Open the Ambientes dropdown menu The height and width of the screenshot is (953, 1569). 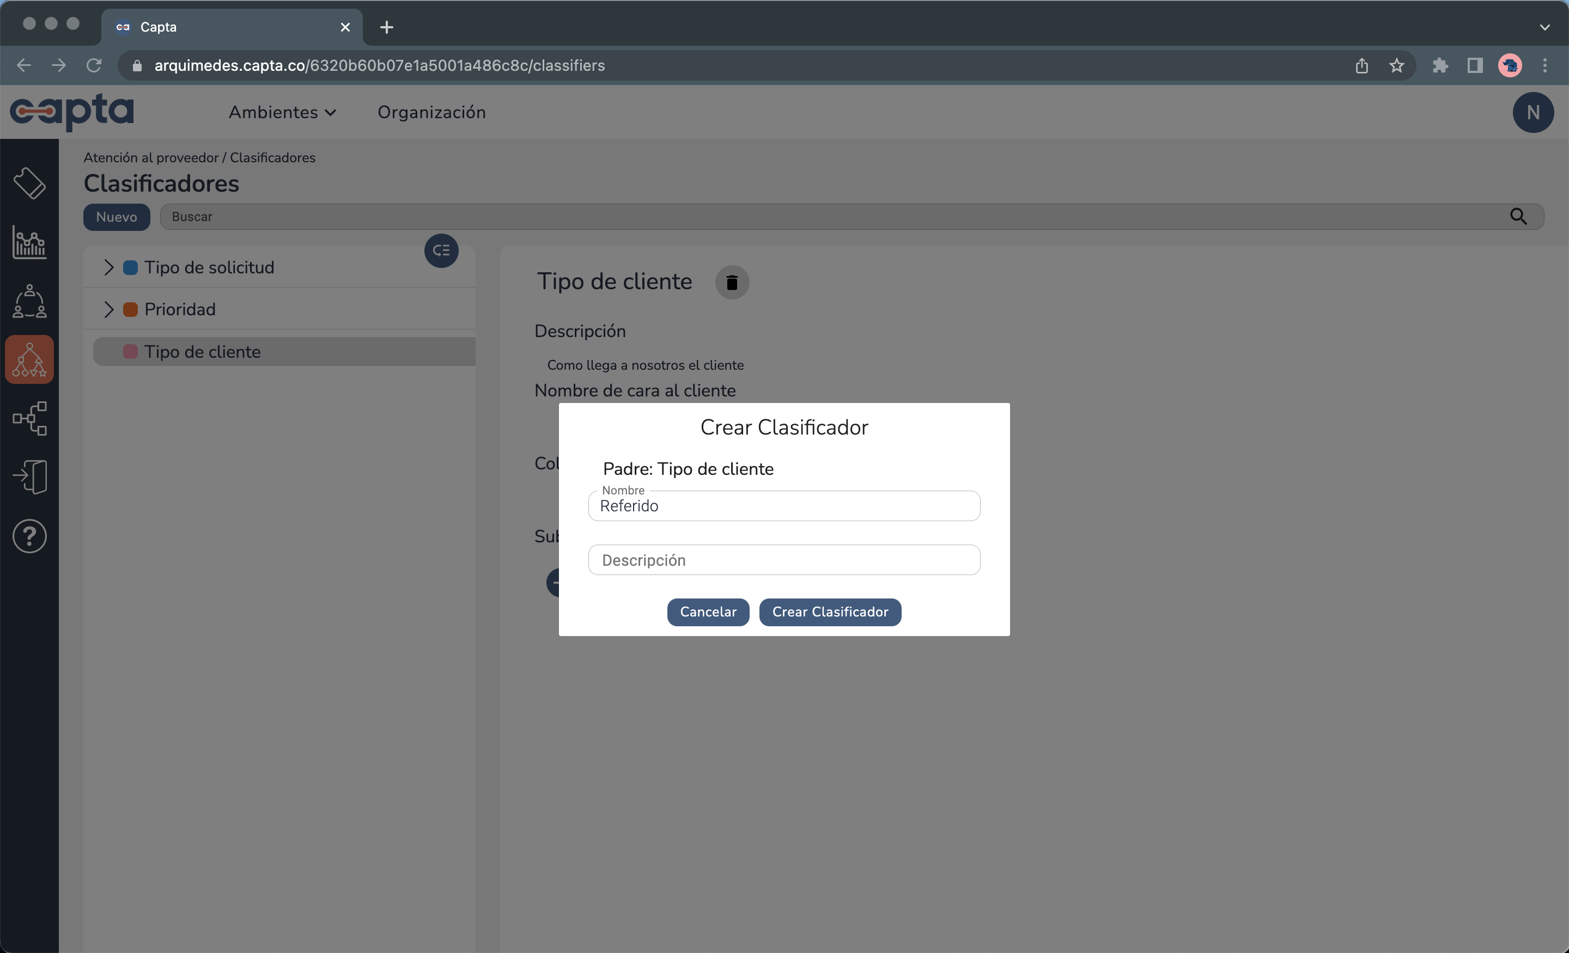point(282,112)
